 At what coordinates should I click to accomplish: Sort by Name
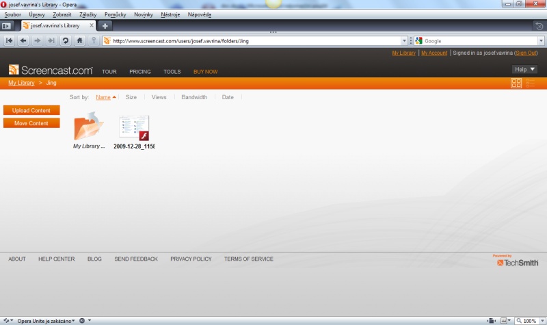point(103,97)
